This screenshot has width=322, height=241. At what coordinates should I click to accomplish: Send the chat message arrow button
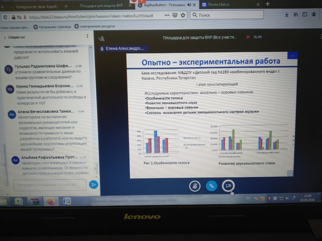pos(94,185)
